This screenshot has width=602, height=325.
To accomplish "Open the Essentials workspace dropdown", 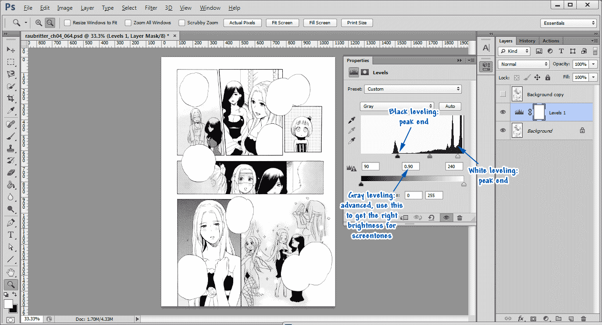I will [568, 23].
